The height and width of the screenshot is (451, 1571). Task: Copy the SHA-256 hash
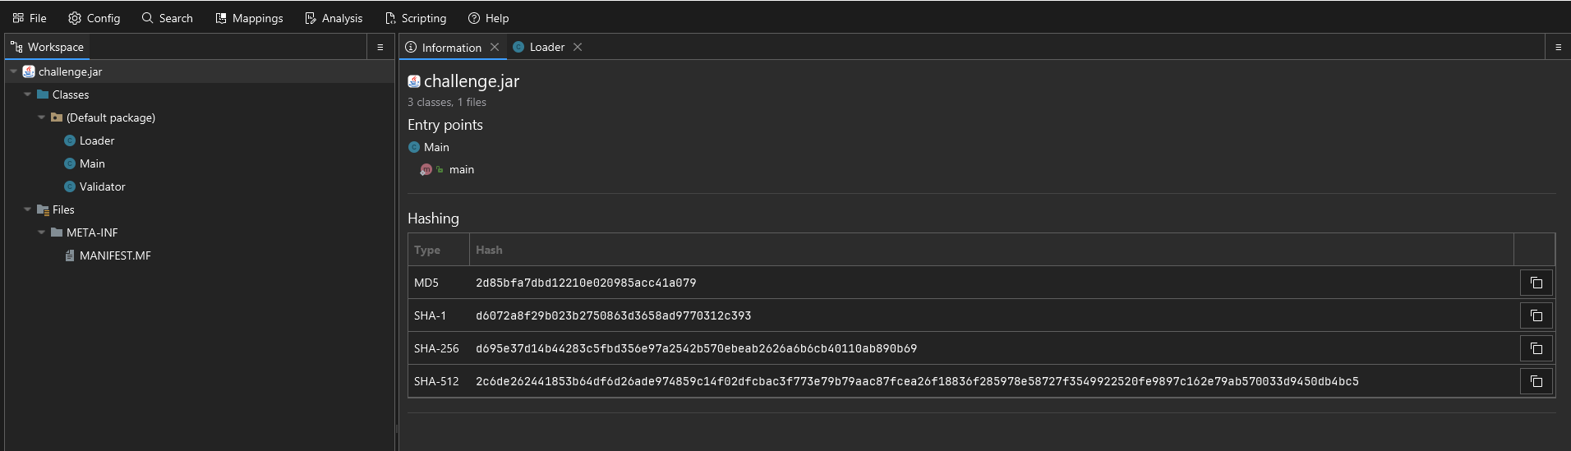point(1536,348)
